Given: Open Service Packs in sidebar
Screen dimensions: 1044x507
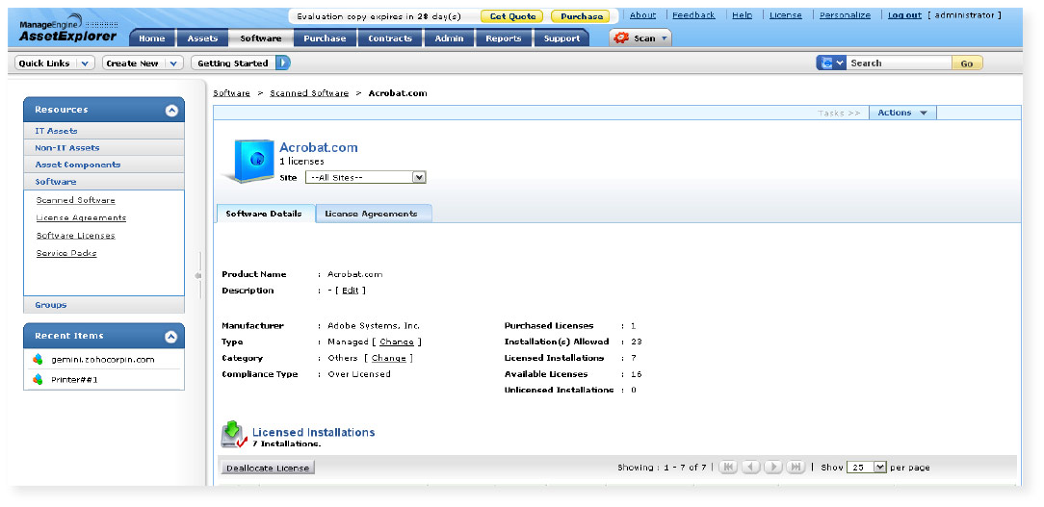Looking at the screenshot, I should pos(65,254).
